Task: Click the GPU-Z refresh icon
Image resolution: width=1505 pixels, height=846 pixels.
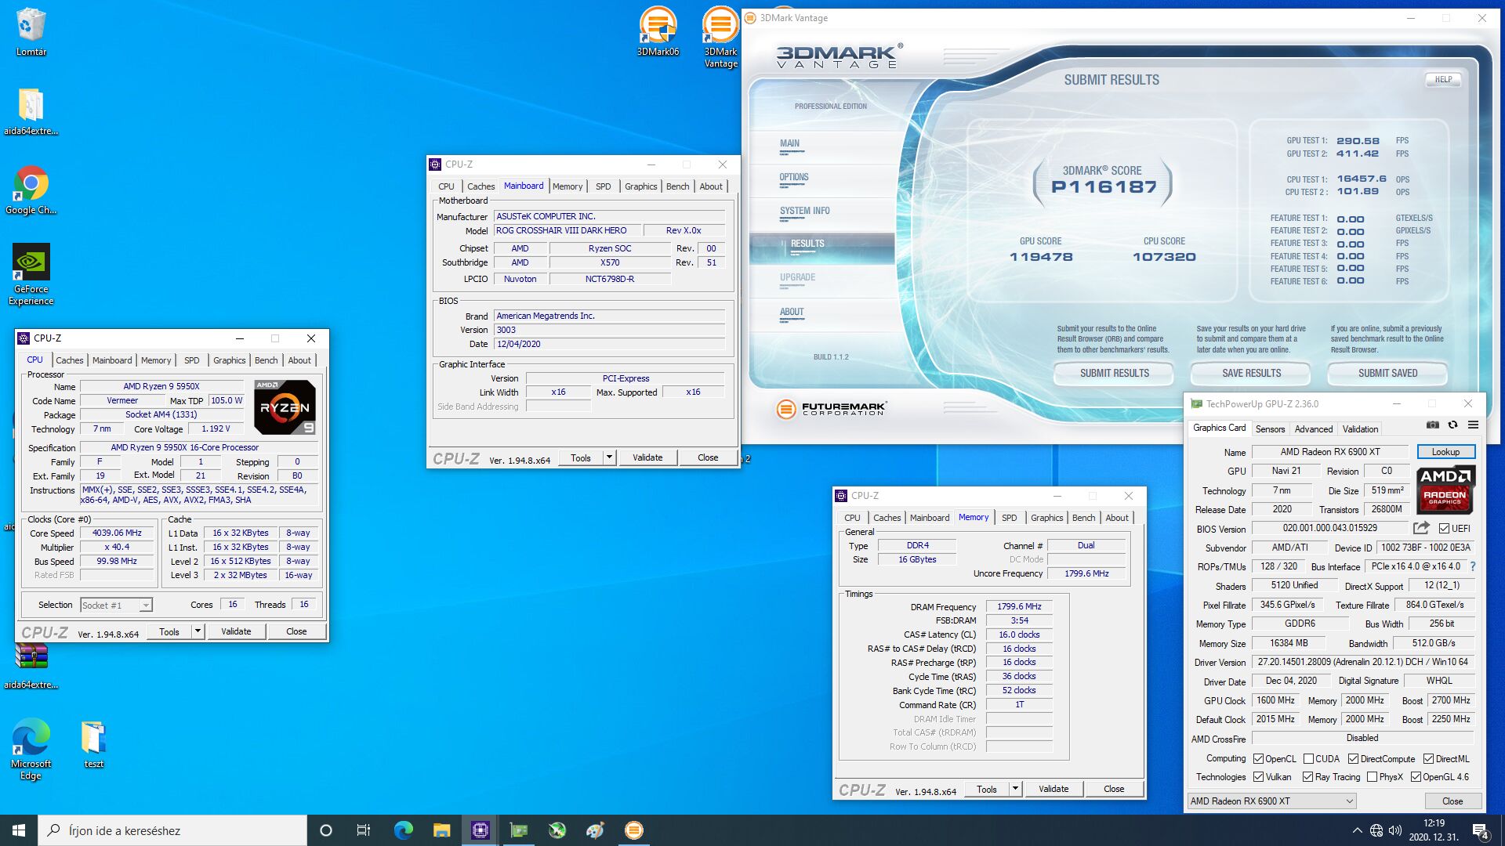Action: click(1452, 425)
